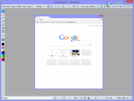Open the line width setting
Viewport: 134px width, 101px height.
pyautogui.click(x=3, y=40)
